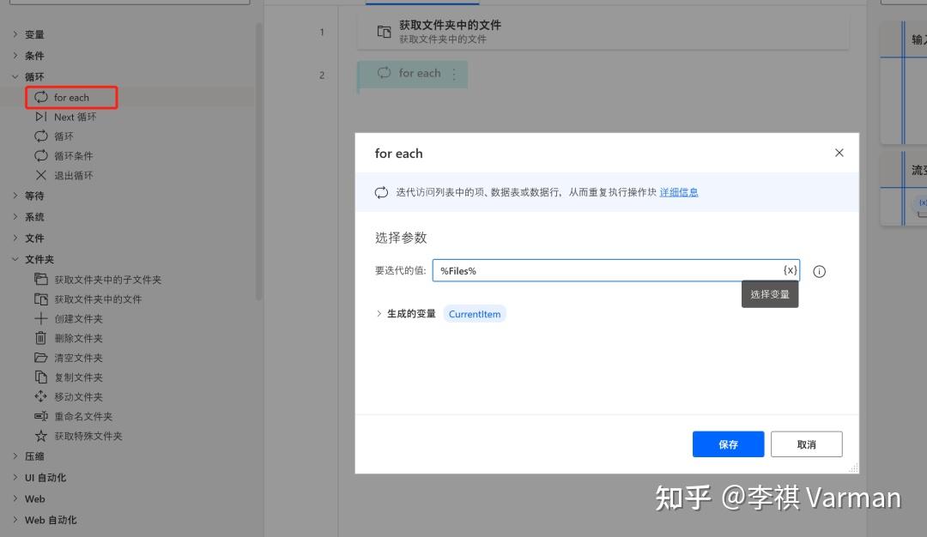This screenshot has height=537, width=927.
Task: Open the {x} variable selector in dialog
Action: point(790,270)
